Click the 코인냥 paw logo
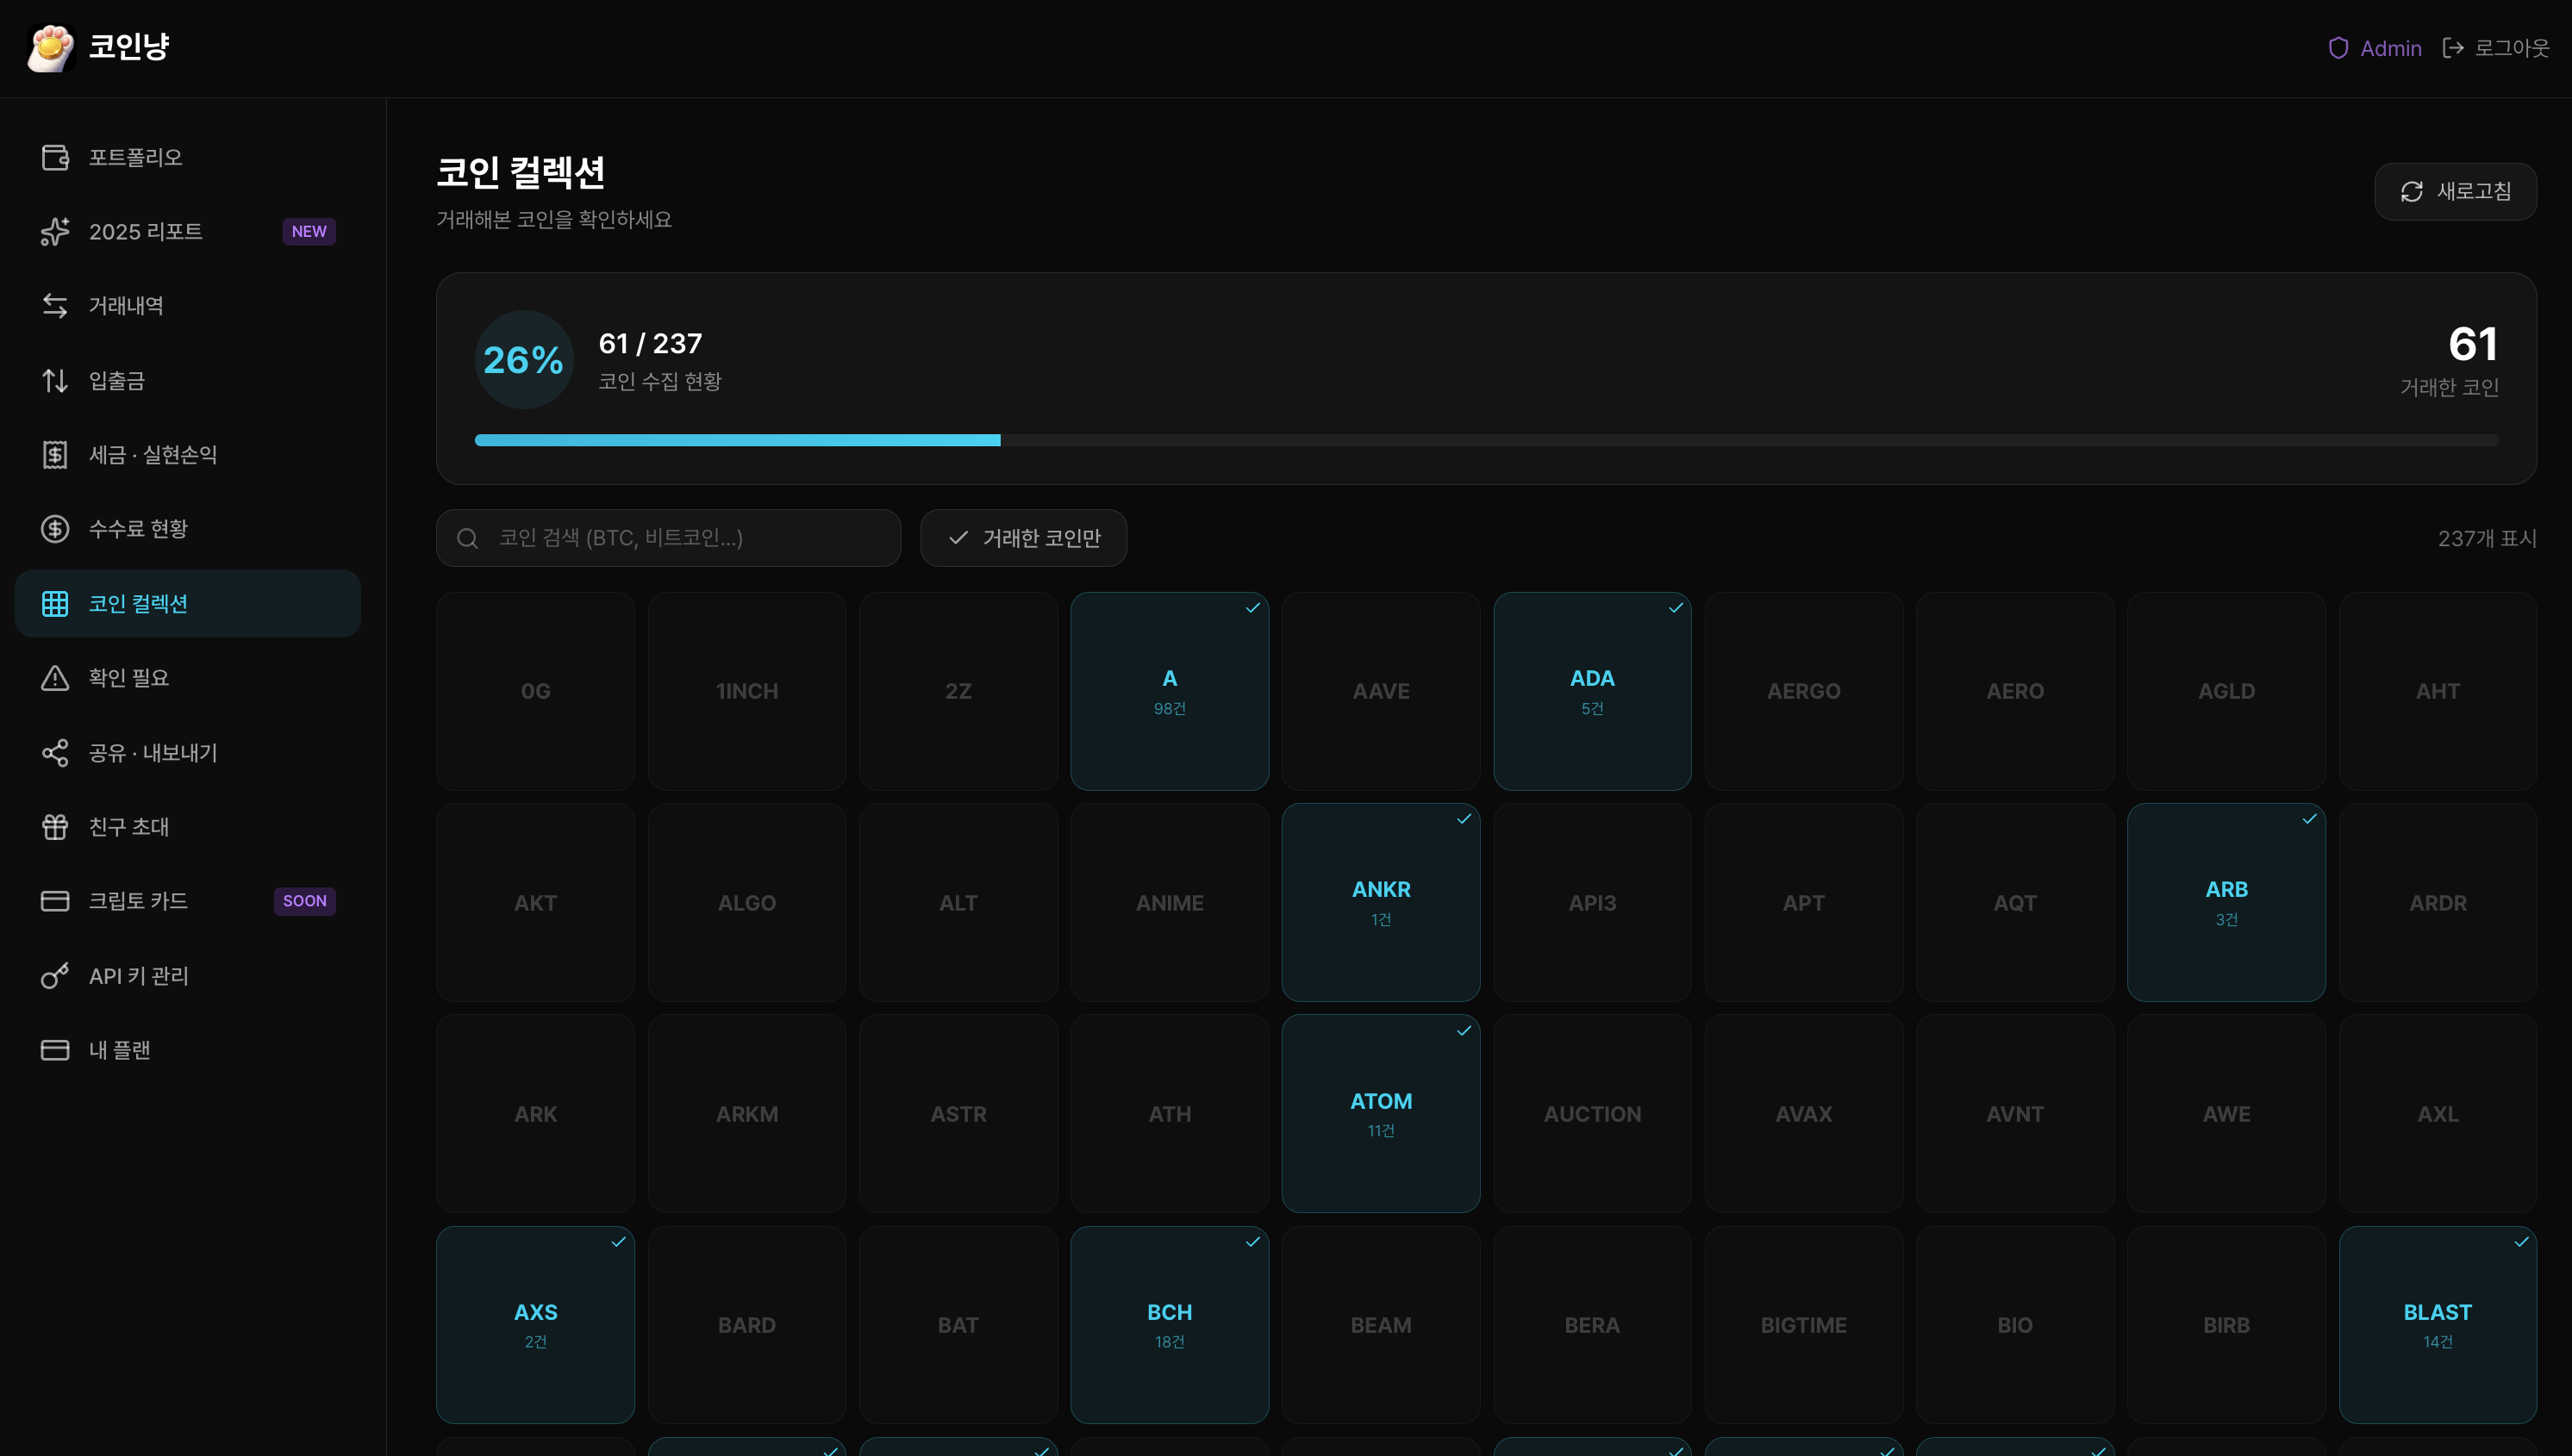This screenshot has height=1456, width=2572. pos(51,46)
